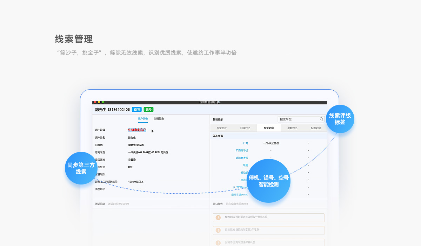Switch to the 用户画像 tab

coord(143,119)
